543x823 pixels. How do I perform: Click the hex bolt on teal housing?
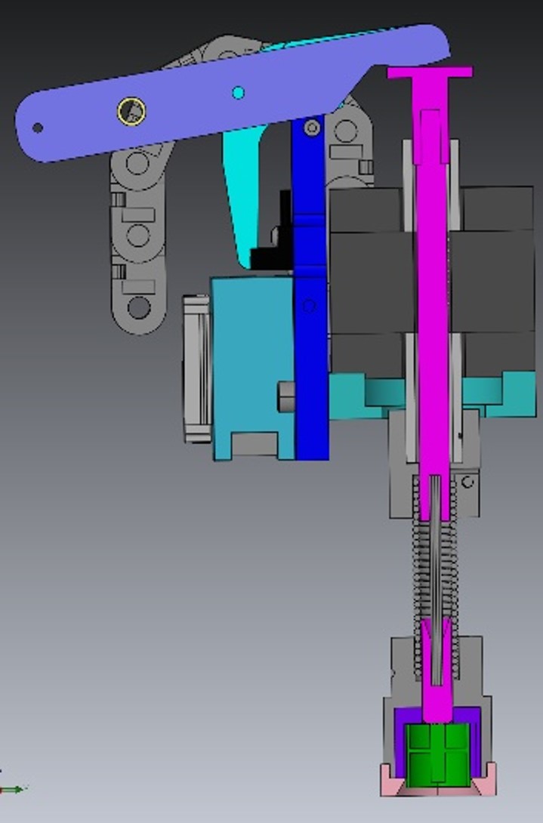point(285,398)
